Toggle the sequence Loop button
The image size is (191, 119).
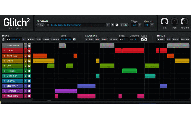point(144,40)
